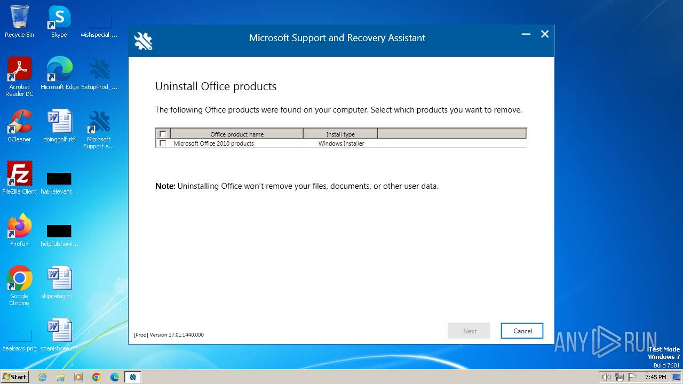Select the Microsoft Support a... desktop shortcut
683x384 pixels.
tap(99, 129)
